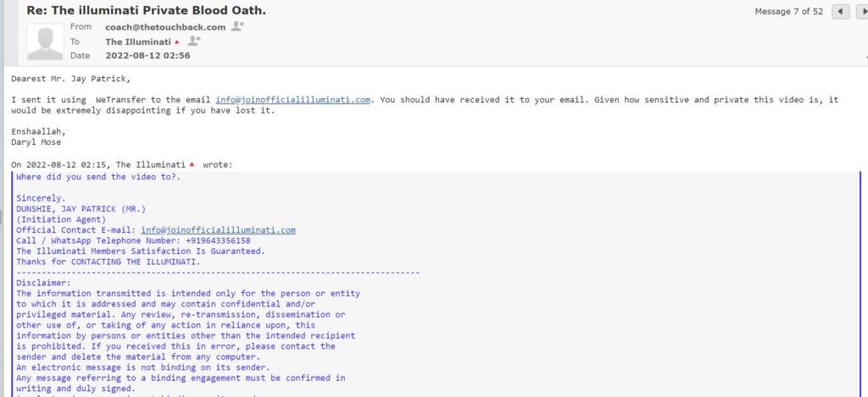Viewport: 868px width, 397px height.
Task: Click 'Message 7 of 52' counter
Action: [789, 12]
